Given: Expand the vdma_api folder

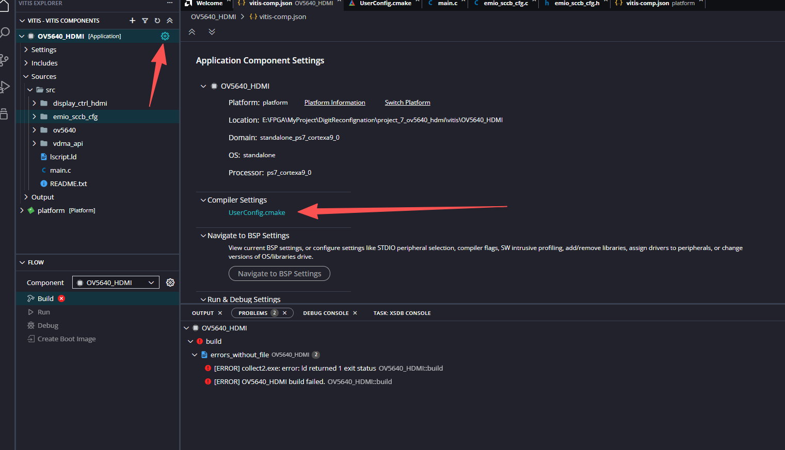Looking at the screenshot, I should (34, 143).
